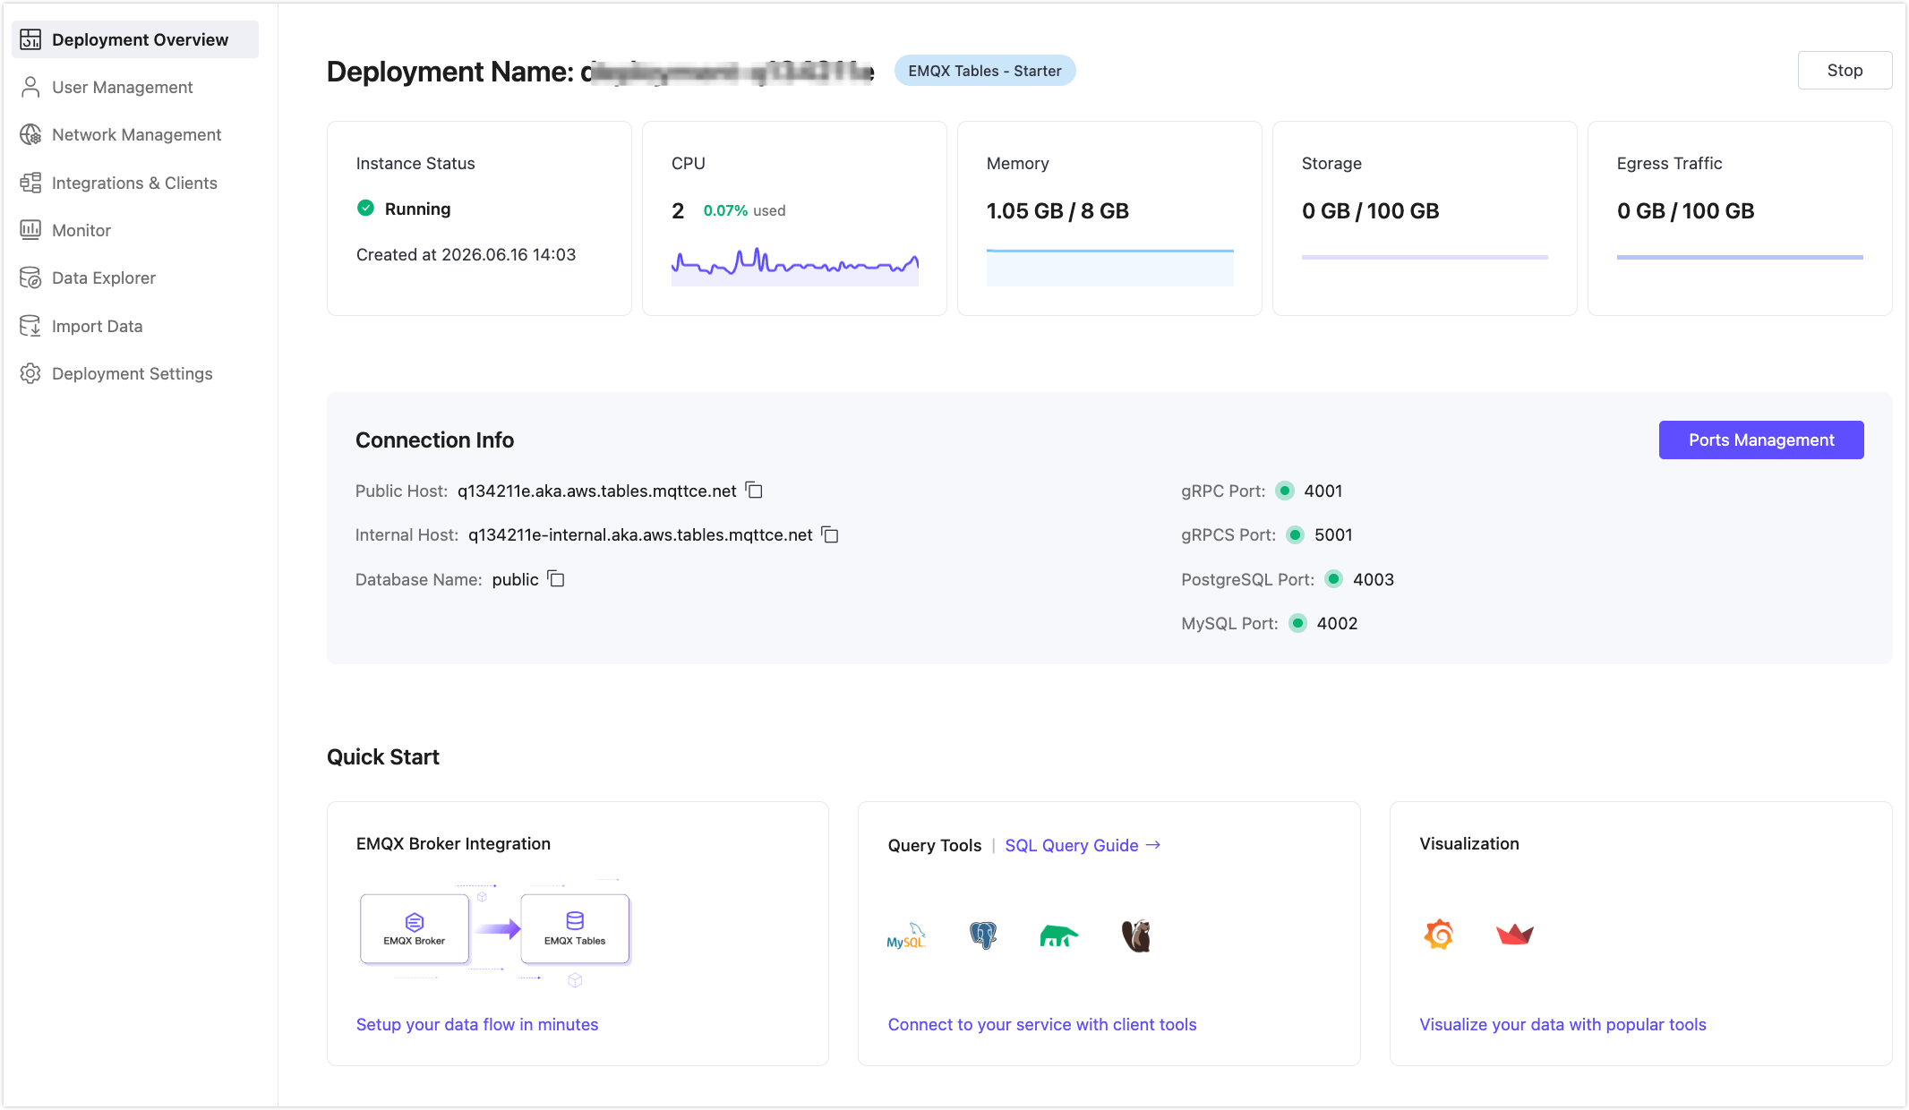The height and width of the screenshot is (1110, 1909).
Task: Click the Memory usage bar chart
Action: [x=1110, y=268]
